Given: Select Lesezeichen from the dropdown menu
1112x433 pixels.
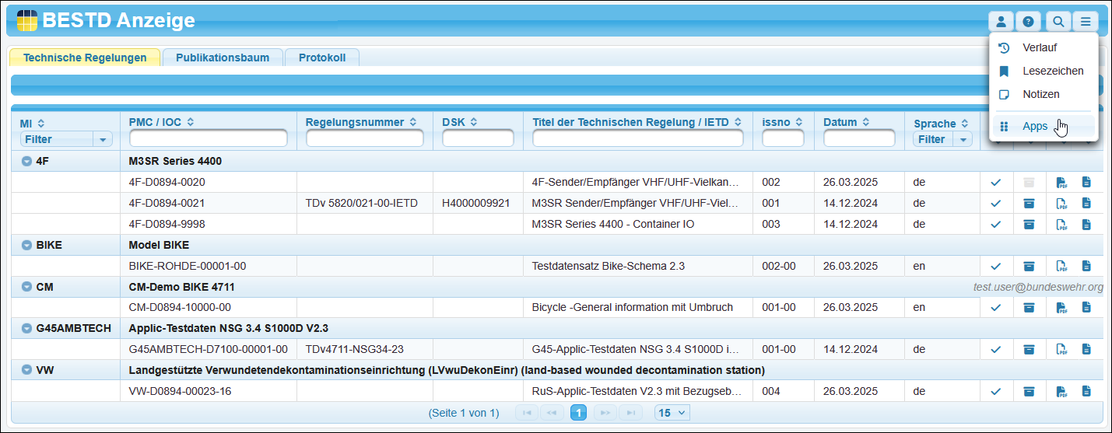Looking at the screenshot, I should (1052, 71).
